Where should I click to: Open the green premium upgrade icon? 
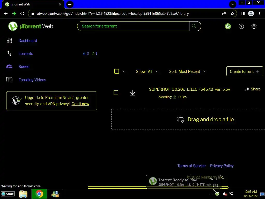click(x=228, y=26)
